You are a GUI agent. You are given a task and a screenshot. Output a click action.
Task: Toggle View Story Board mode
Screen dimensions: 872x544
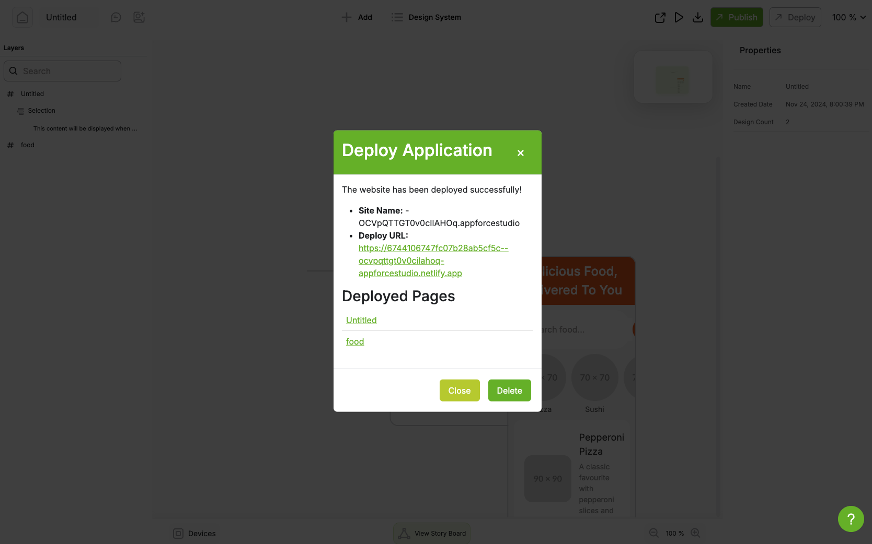(x=432, y=533)
